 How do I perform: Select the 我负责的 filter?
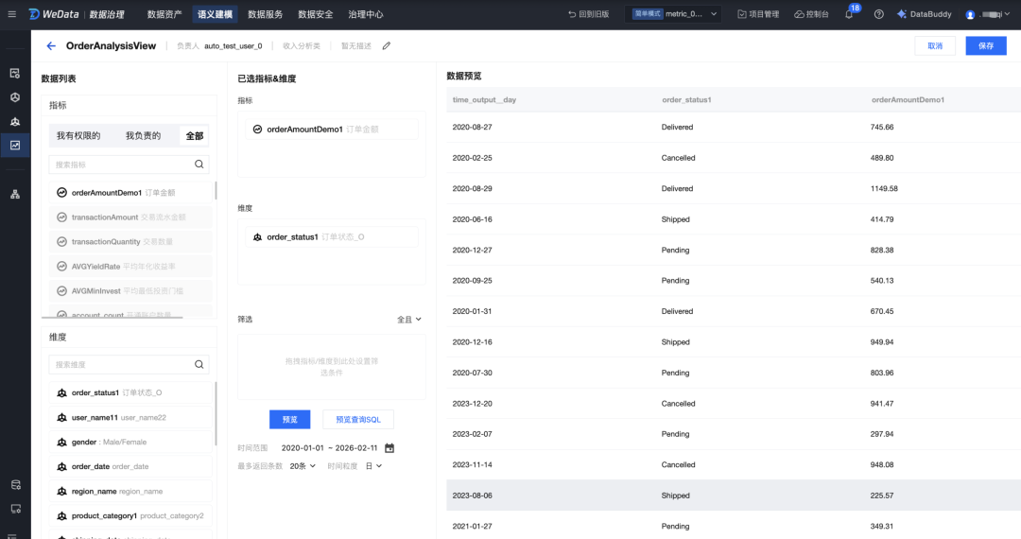click(143, 135)
